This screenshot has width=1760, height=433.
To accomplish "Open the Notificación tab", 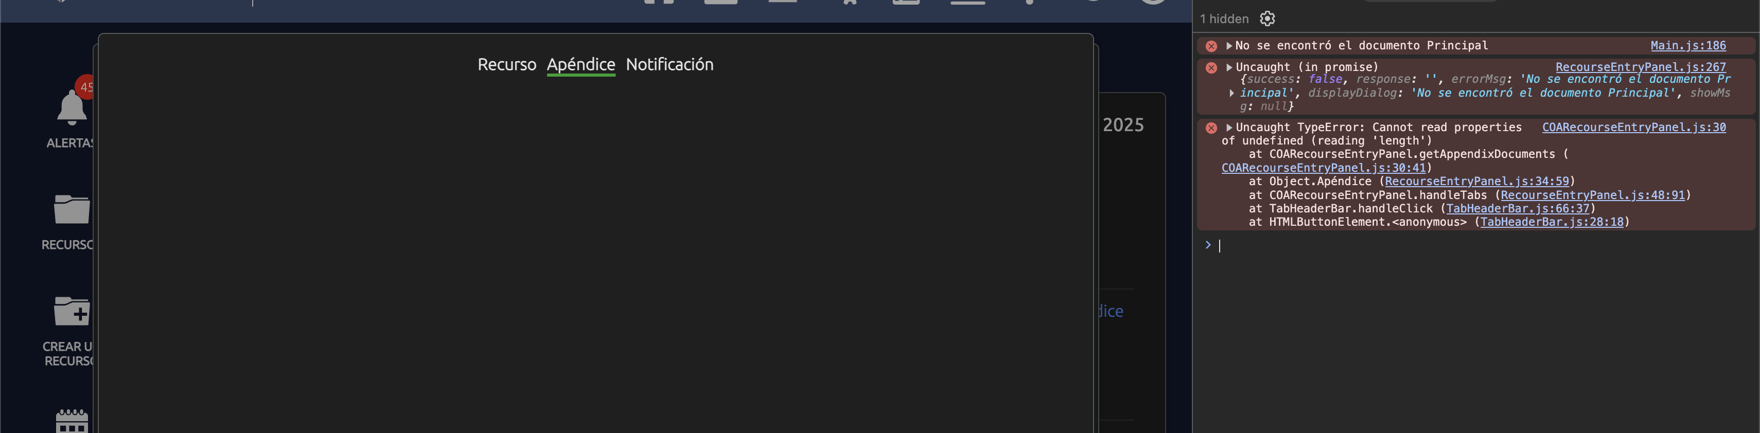I will click(x=670, y=64).
